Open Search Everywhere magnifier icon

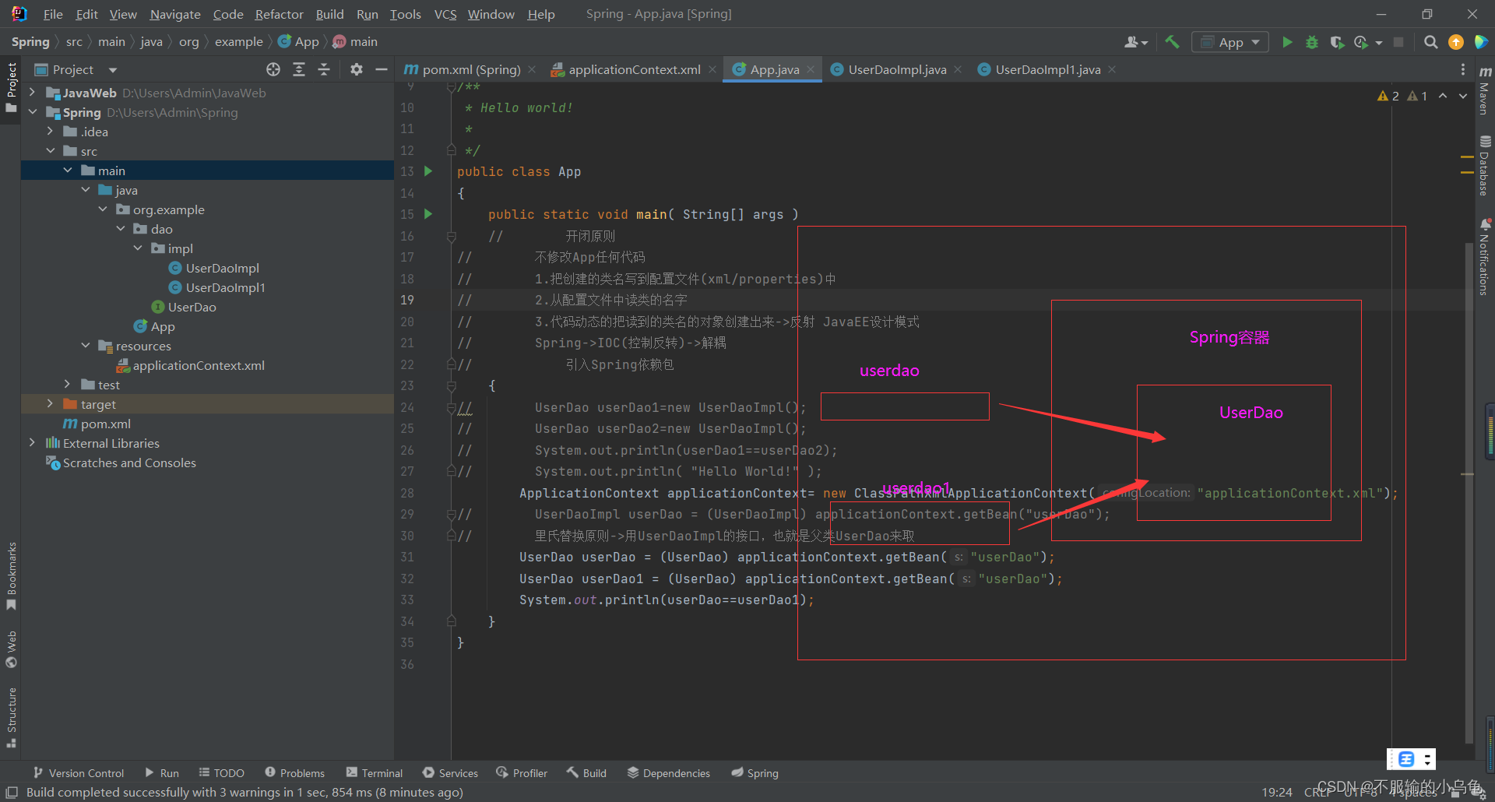(1430, 42)
